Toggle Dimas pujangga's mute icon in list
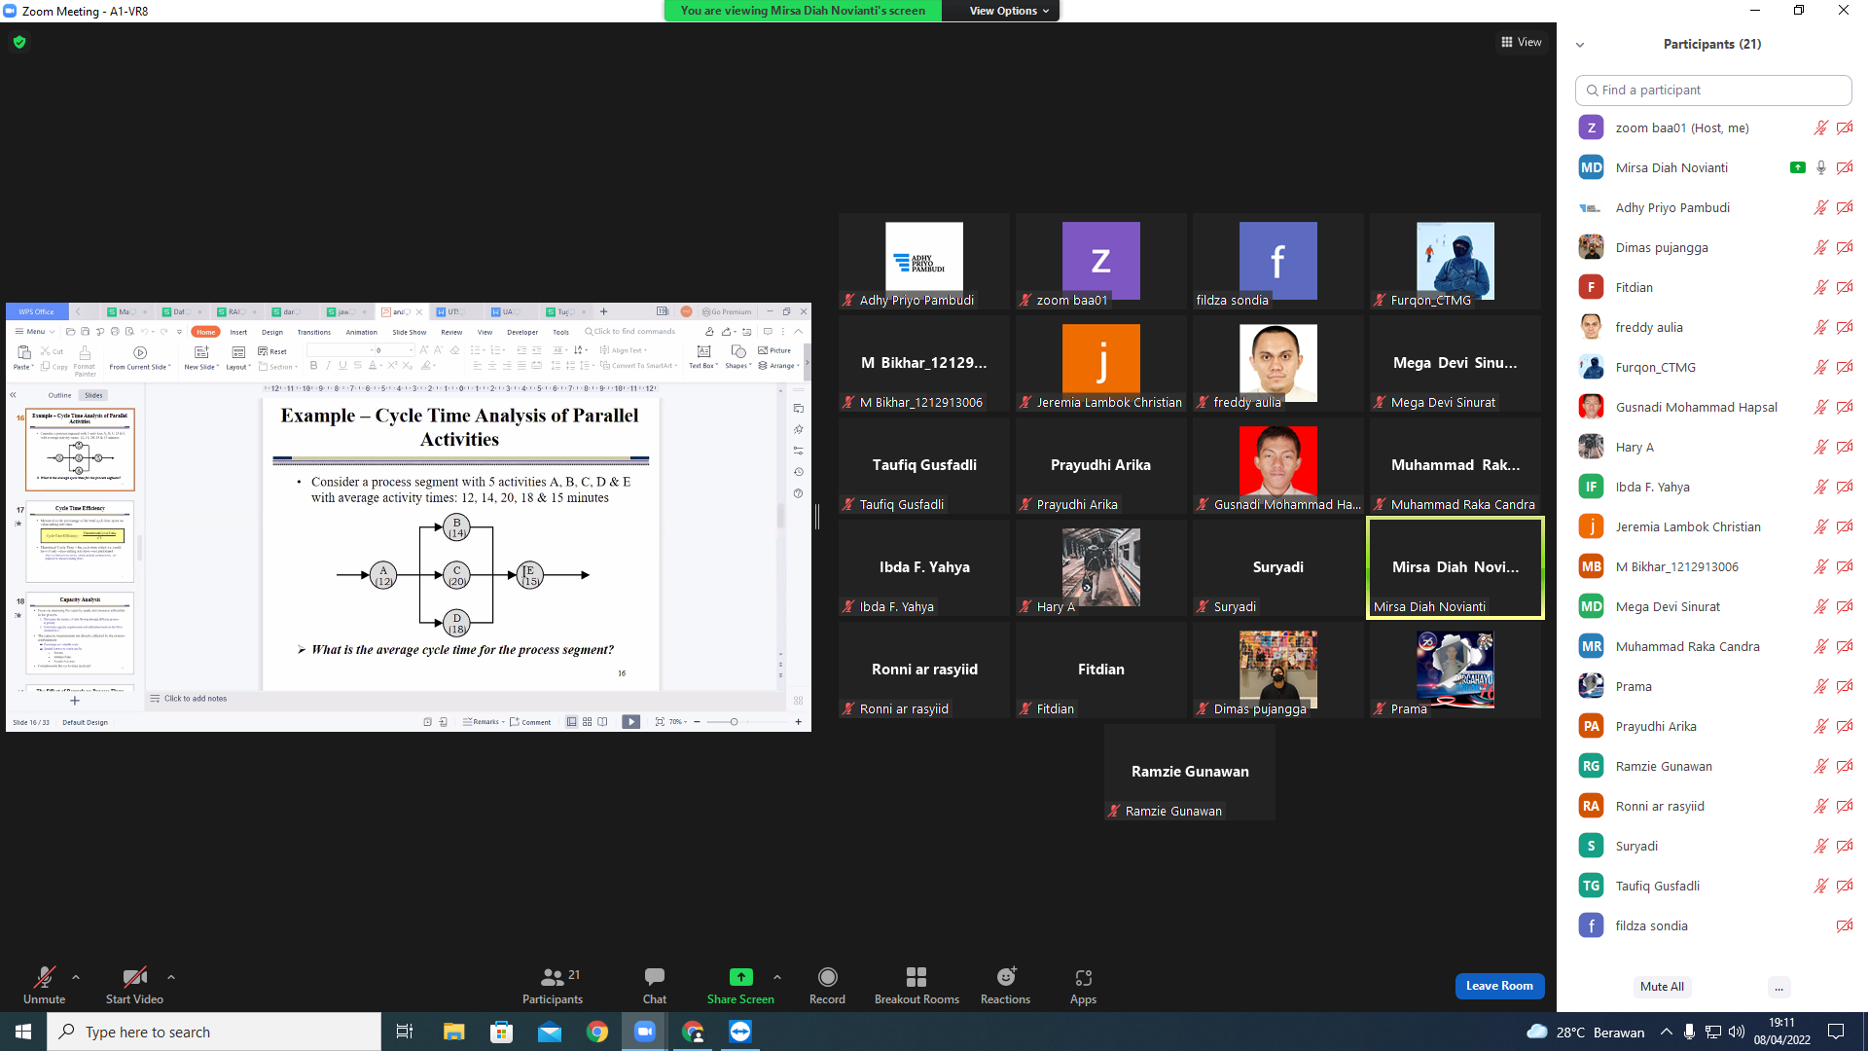The height and width of the screenshot is (1051, 1868). point(1820,247)
